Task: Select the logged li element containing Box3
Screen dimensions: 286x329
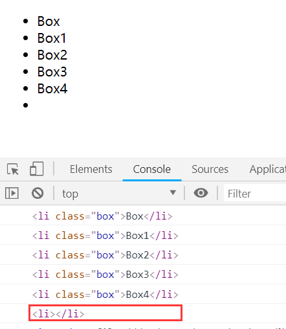Action: point(105,275)
